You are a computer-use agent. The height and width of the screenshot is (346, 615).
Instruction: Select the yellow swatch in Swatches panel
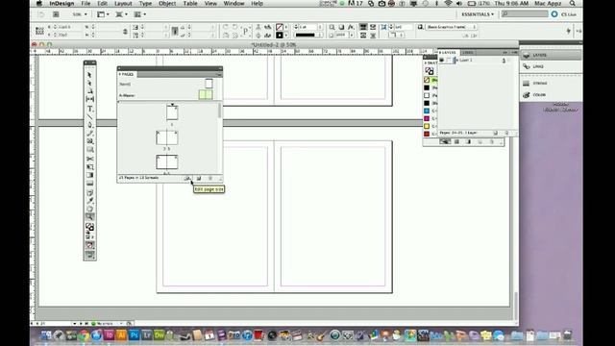click(x=427, y=126)
